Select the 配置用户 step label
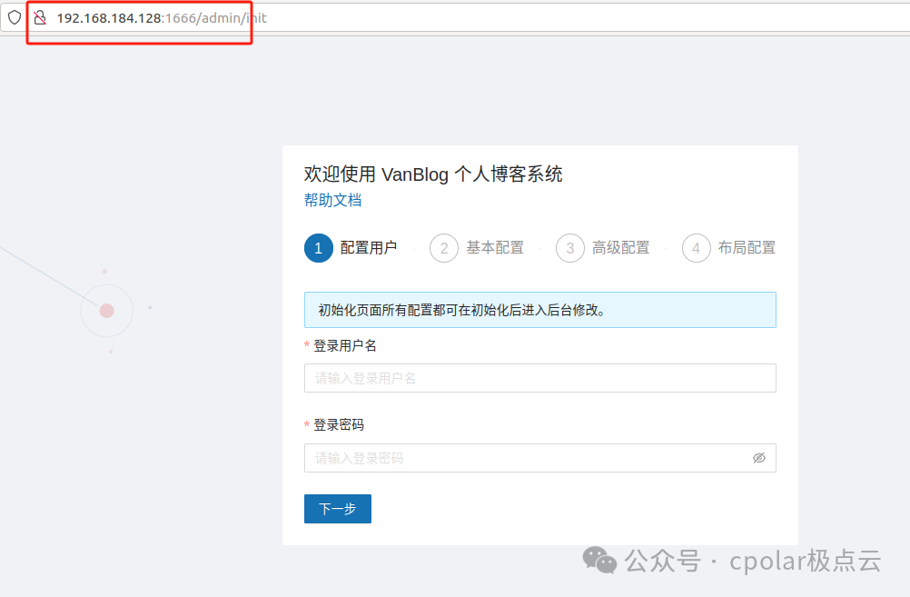Viewport: 910px width, 597px height. (369, 248)
